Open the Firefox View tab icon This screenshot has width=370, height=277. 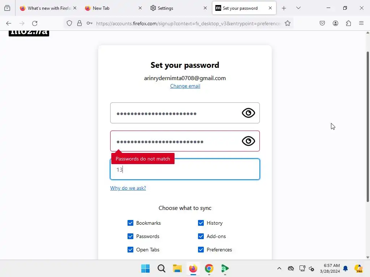pos(7,8)
